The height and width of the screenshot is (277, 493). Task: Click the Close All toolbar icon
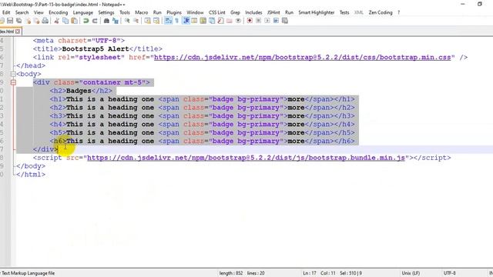(x=36, y=21)
